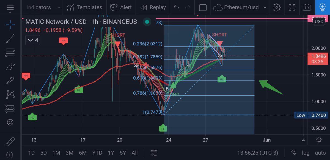
Task: Select the arrow annotation tool
Action: coord(10,81)
